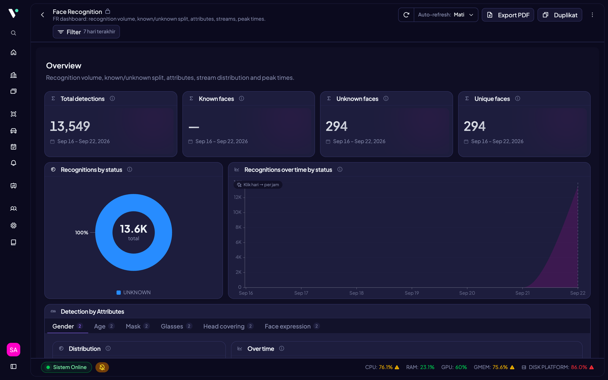Open the home icon in the sidebar
608x380 pixels.
pyautogui.click(x=14, y=52)
